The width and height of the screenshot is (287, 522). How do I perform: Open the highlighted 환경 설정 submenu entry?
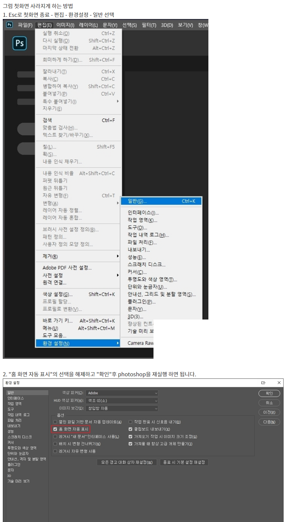[x=78, y=343]
